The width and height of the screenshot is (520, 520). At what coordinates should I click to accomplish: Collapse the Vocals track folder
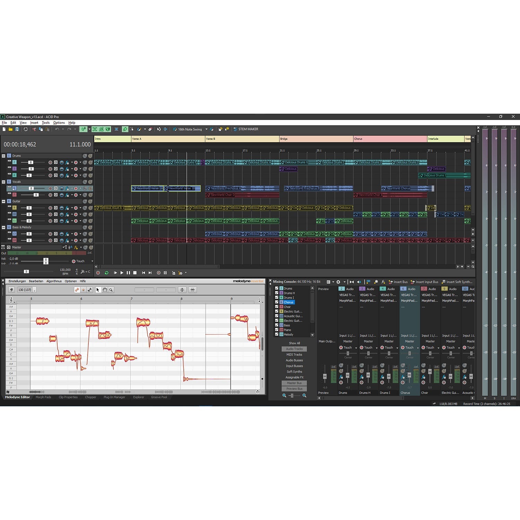(3, 182)
